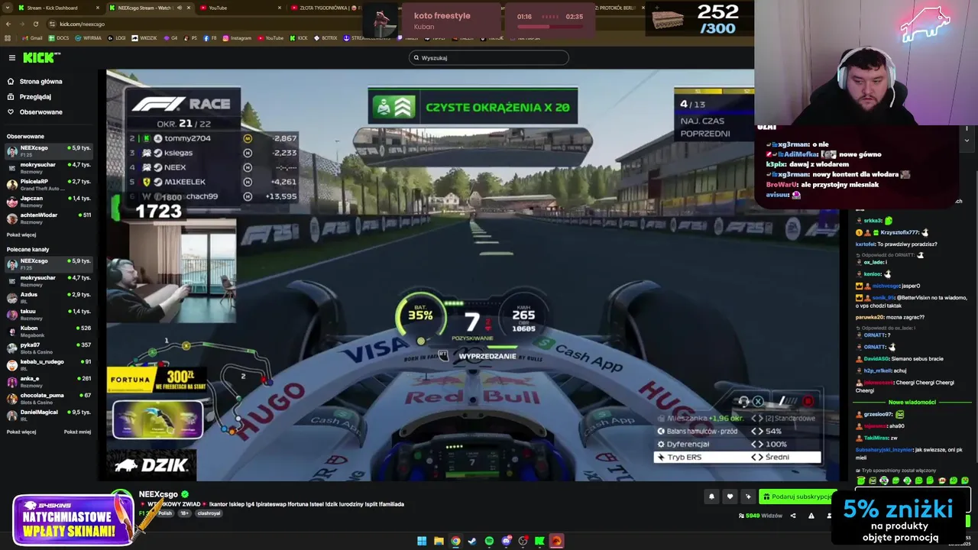Open the WKDZIK bookmark
The height and width of the screenshot is (550, 978).
tap(144, 37)
